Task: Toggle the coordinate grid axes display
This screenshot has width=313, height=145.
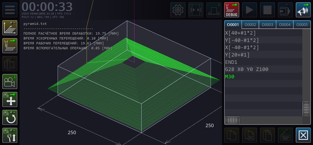Action: 10,28
